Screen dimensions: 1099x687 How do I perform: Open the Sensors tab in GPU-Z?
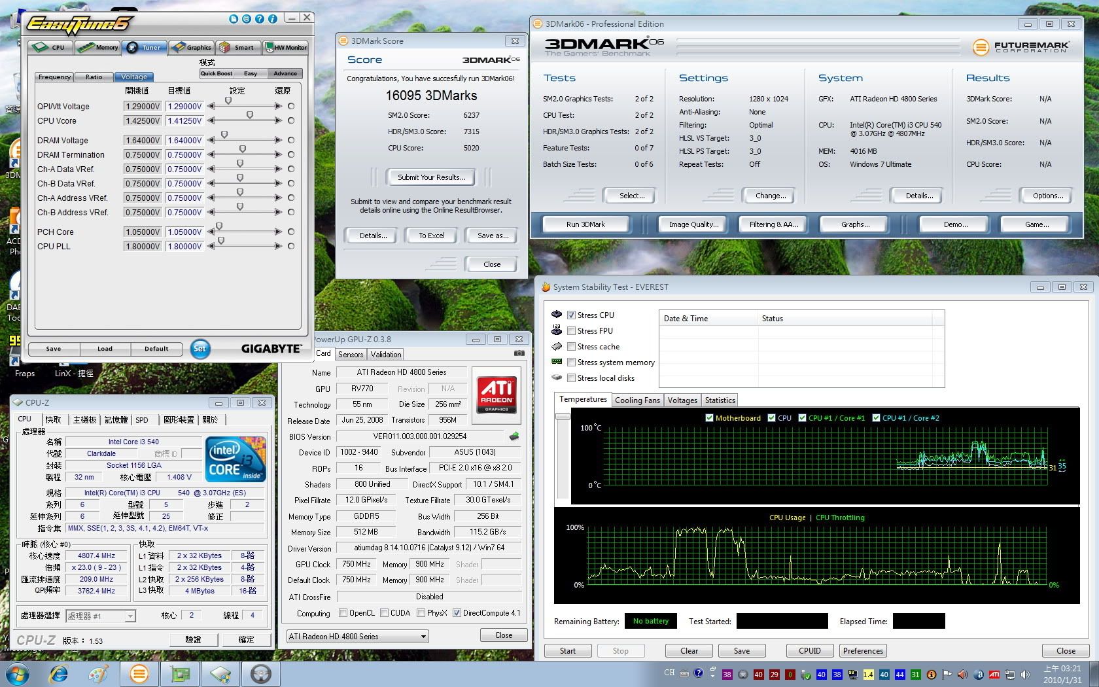(x=351, y=355)
